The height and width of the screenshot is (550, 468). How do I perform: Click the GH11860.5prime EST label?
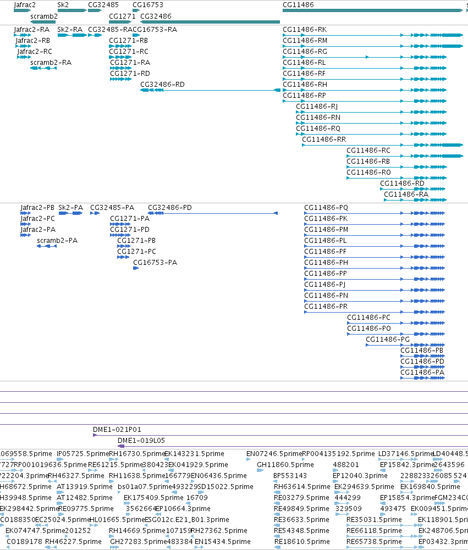[x=285, y=465]
